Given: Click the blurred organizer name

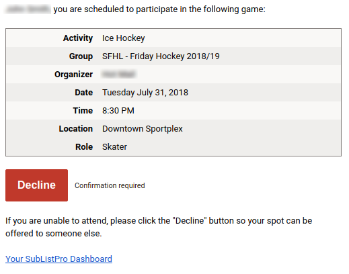Looking at the screenshot, I should (x=119, y=74).
